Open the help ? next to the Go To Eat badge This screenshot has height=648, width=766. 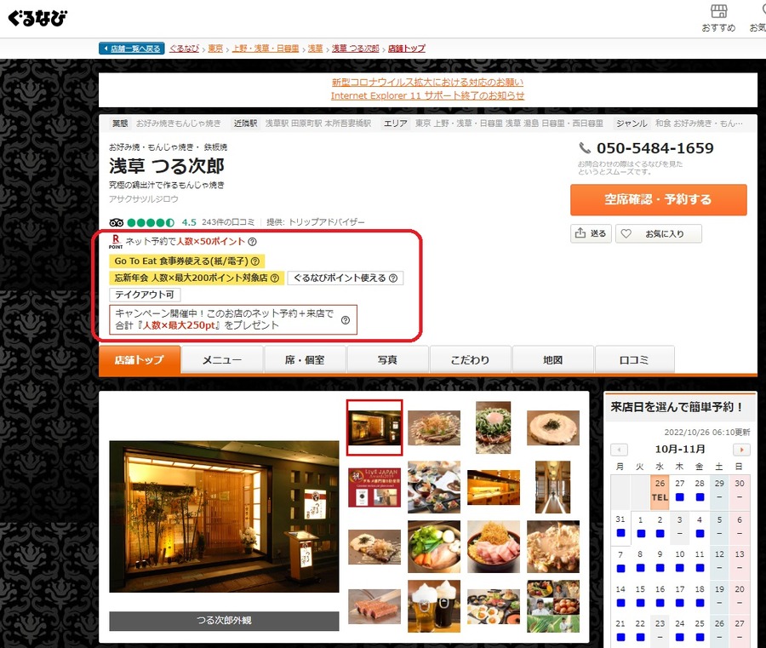pyautogui.click(x=256, y=262)
